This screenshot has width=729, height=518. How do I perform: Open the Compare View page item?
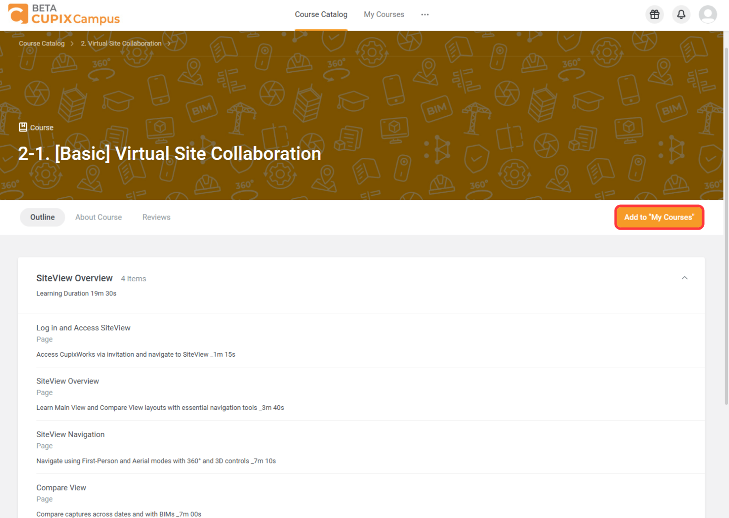tap(61, 488)
